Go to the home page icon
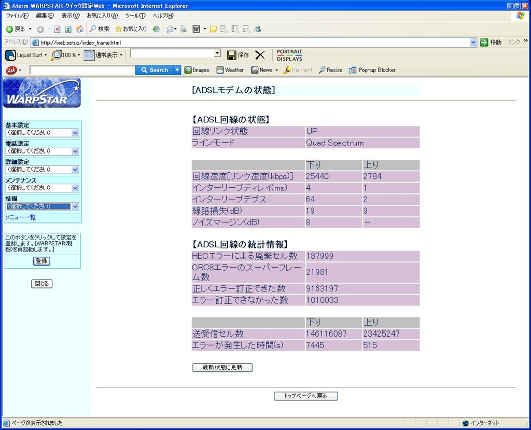The height and width of the screenshot is (430, 531). [x=79, y=29]
